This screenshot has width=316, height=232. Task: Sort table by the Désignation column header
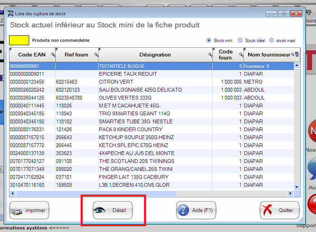point(155,55)
